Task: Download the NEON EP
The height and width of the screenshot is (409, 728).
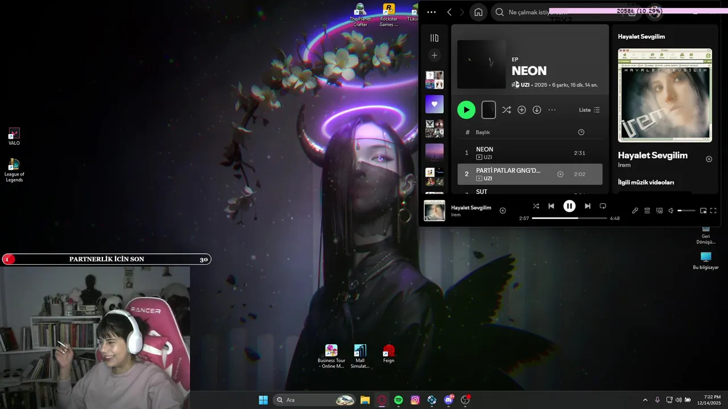Action: point(537,110)
